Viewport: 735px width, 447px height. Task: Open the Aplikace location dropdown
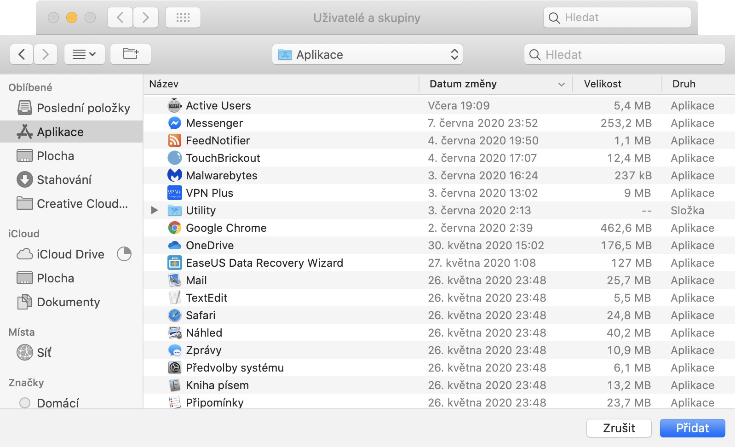coord(367,55)
